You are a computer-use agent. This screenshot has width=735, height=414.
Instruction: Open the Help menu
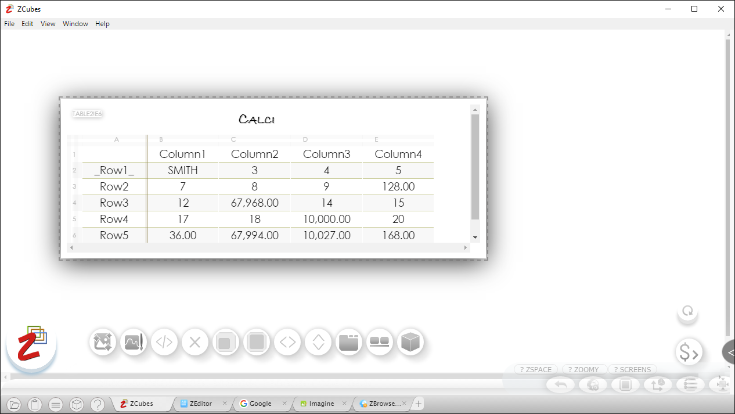coord(102,24)
